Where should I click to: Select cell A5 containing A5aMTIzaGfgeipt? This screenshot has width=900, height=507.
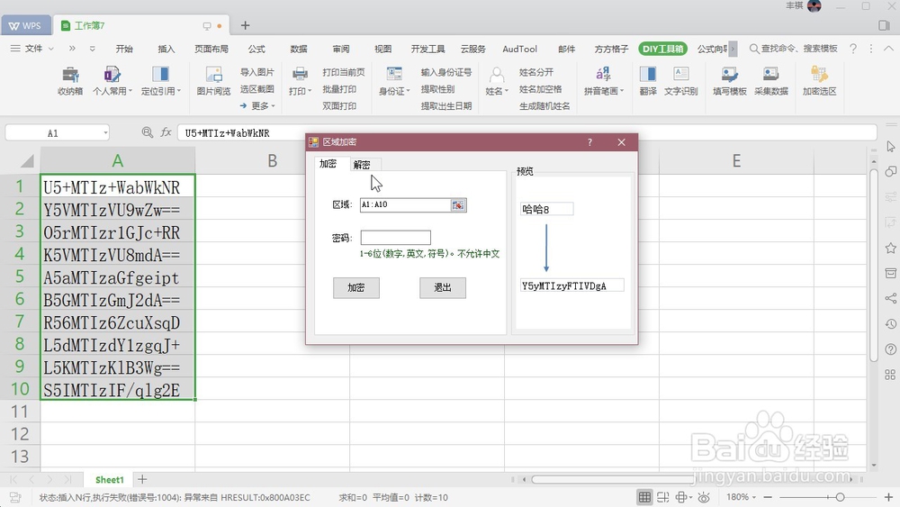click(x=118, y=278)
